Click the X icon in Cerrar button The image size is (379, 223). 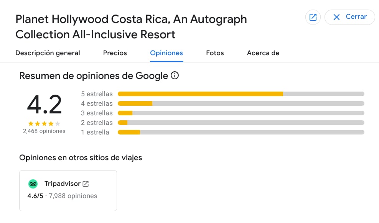tap(337, 17)
